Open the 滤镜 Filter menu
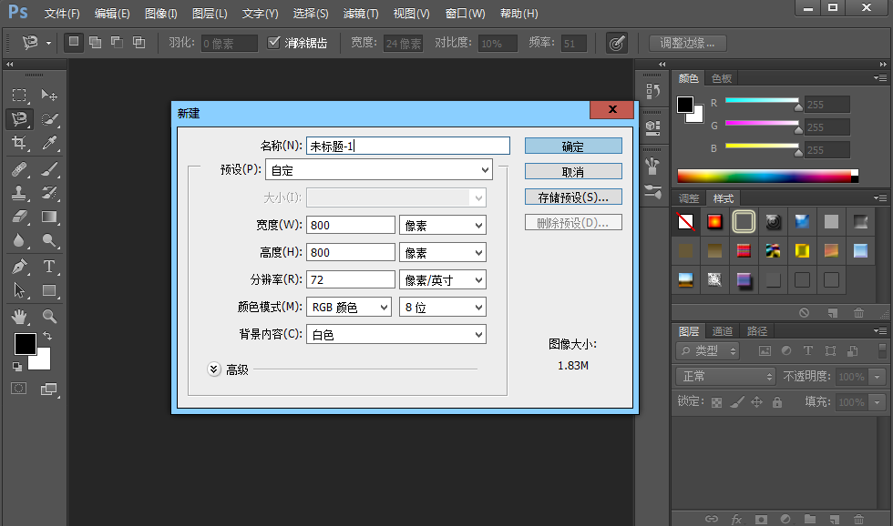 coord(361,13)
